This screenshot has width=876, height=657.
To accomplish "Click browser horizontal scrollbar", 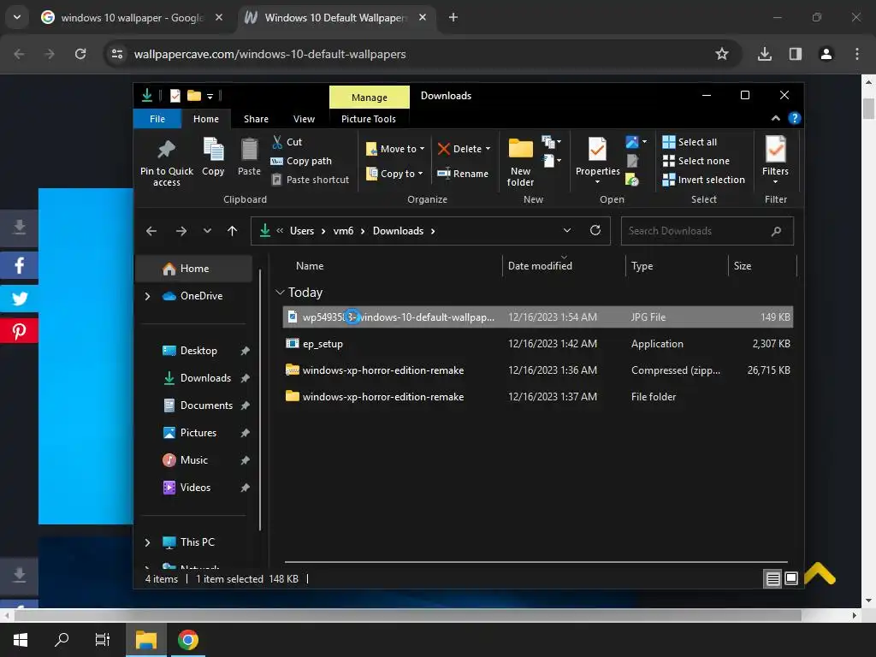I will 408,616.
